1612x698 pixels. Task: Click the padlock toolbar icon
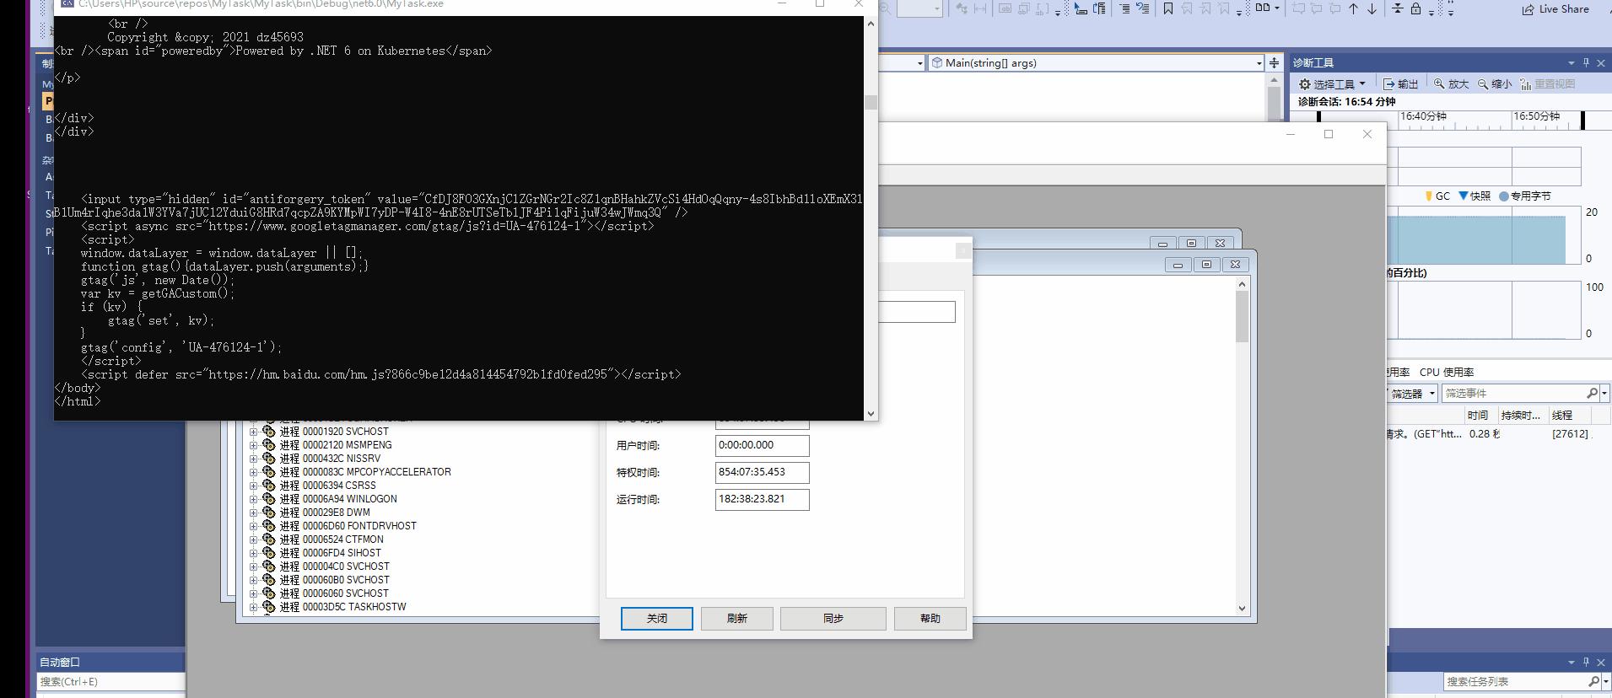click(1416, 8)
